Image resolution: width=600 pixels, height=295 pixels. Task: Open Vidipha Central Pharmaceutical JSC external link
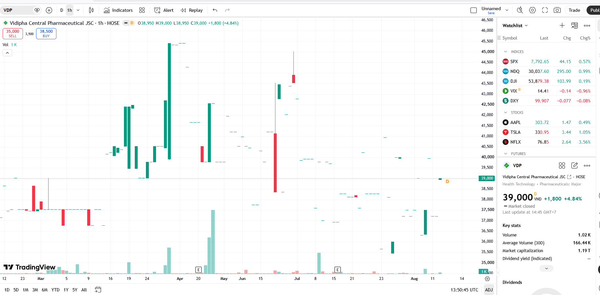569,177
